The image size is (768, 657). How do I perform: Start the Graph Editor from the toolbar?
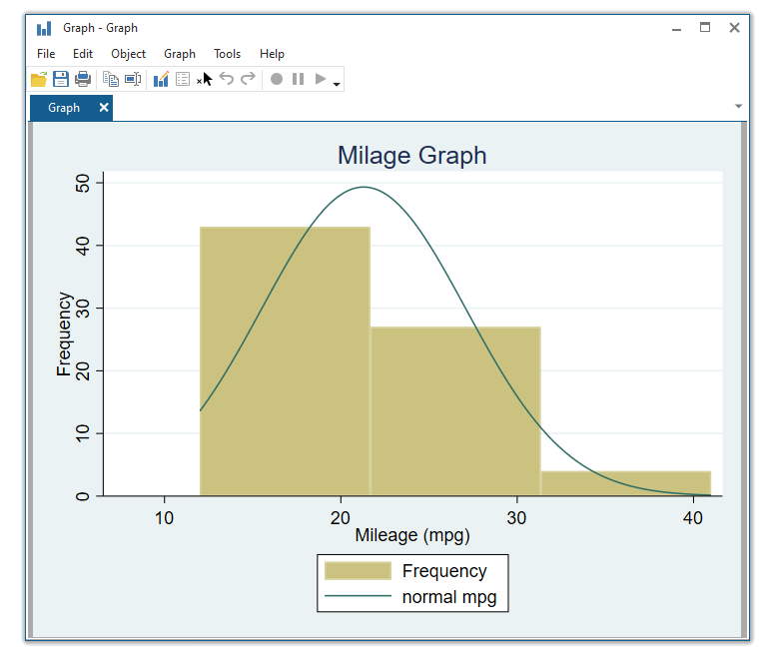(161, 79)
